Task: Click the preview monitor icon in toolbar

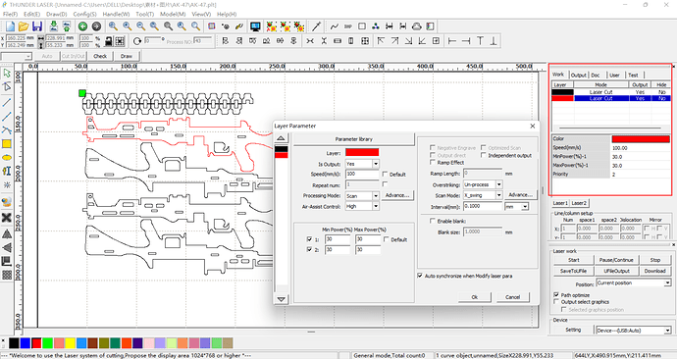Action: (x=255, y=26)
